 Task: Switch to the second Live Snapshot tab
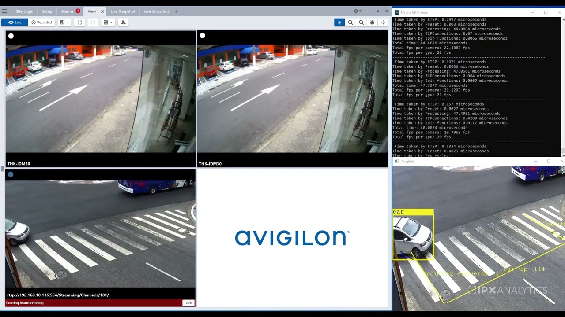[x=156, y=11]
